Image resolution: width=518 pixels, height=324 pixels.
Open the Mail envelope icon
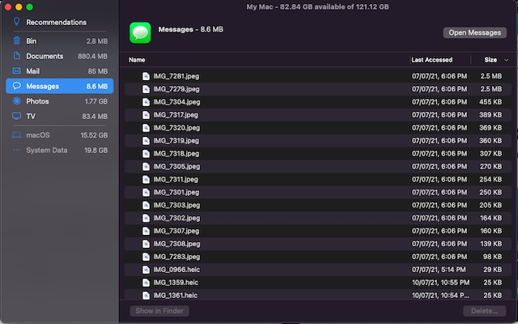(x=16, y=70)
